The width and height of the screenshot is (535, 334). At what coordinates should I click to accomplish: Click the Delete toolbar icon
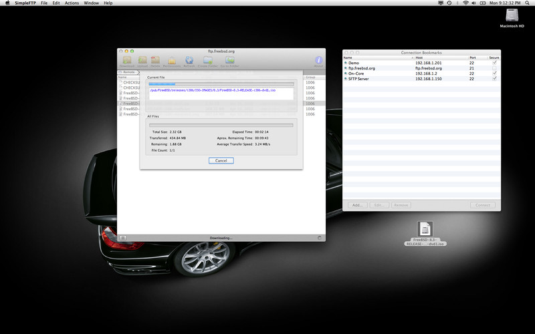pyautogui.click(x=155, y=61)
